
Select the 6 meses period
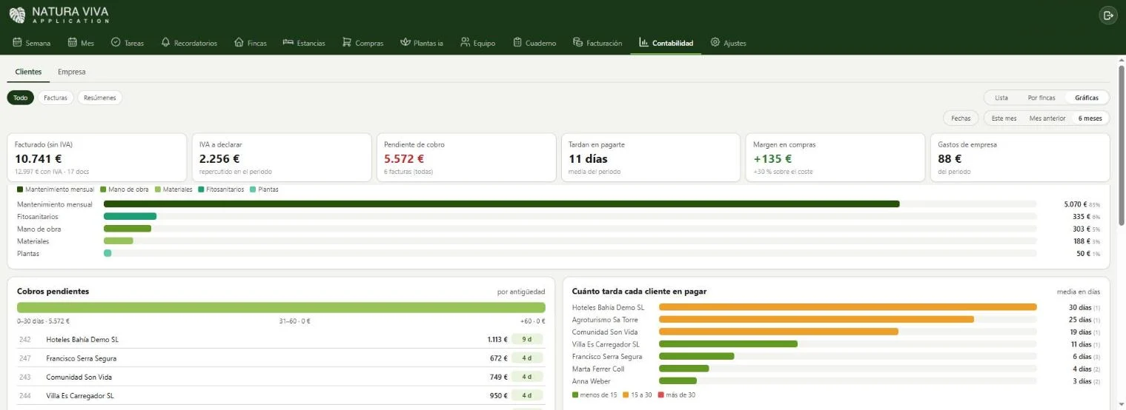(x=1090, y=118)
